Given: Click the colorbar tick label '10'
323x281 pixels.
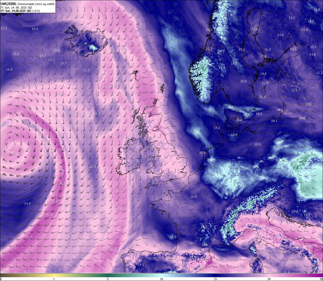Looking at the screenshot, I should [161, 279].
